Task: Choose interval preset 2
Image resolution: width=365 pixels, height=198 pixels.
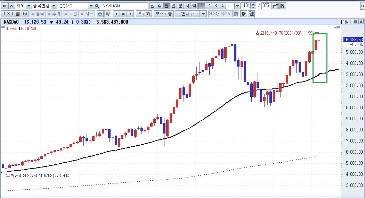Action: click(209, 6)
